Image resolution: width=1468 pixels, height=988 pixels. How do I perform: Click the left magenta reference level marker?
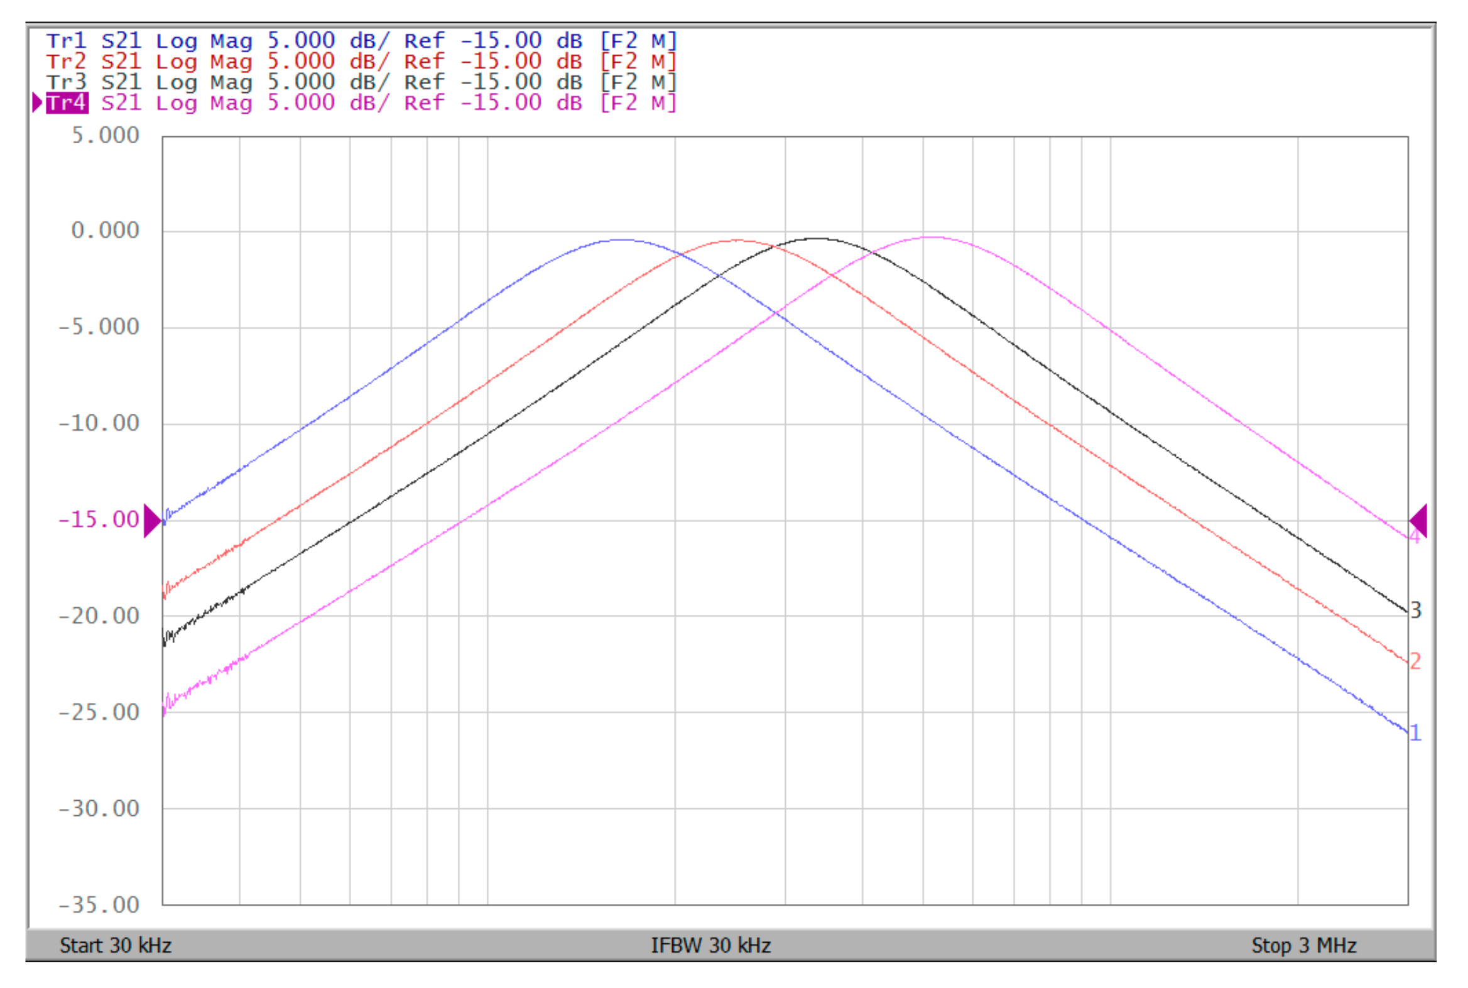(152, 521)
